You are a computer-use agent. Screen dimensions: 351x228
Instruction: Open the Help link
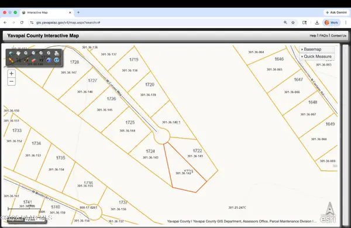coord(313,36)
